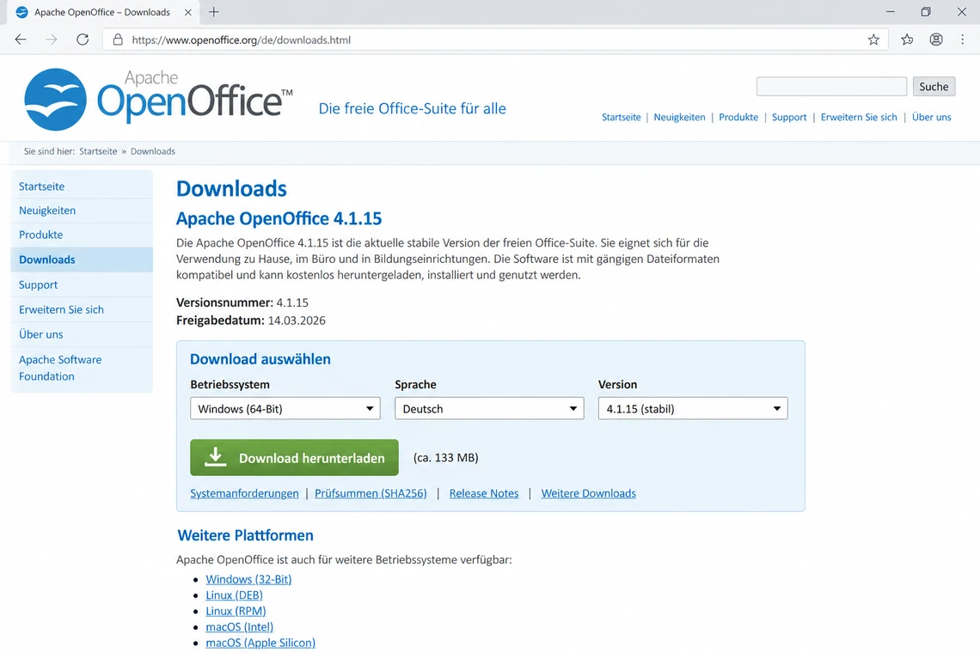Click the Download auswählen heading

[x=260, y=359]
